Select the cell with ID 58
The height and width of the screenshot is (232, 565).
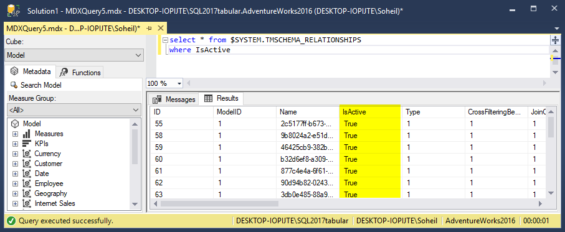point(182,136)
